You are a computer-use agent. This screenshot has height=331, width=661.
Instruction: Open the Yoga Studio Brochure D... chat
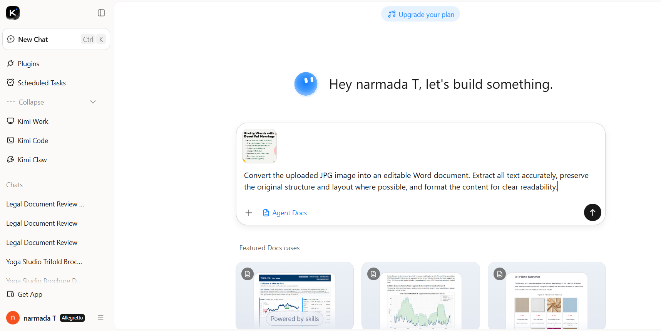44,281
